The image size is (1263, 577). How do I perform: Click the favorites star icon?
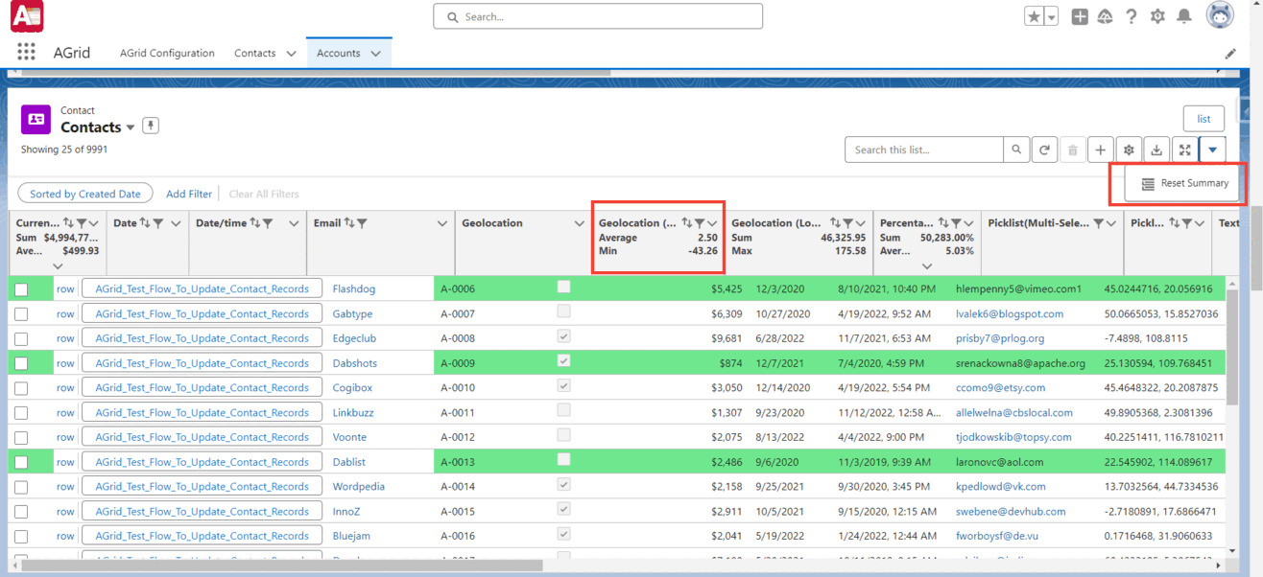click(x=1034, y=16)
